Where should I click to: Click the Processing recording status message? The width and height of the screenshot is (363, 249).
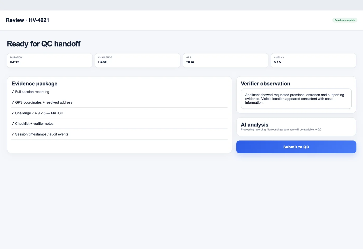coord(281,130)
